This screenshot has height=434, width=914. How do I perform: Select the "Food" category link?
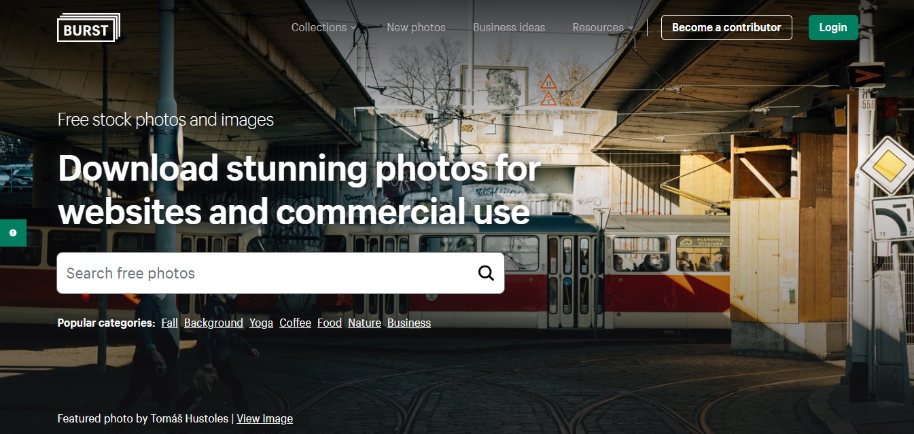(329, 323)
